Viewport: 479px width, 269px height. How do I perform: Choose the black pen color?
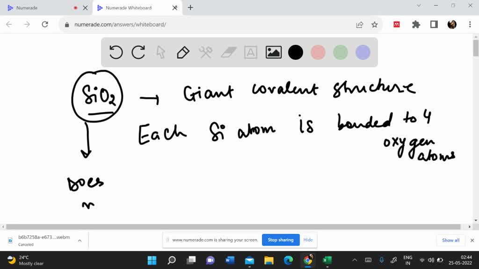(x=296, y=52)
